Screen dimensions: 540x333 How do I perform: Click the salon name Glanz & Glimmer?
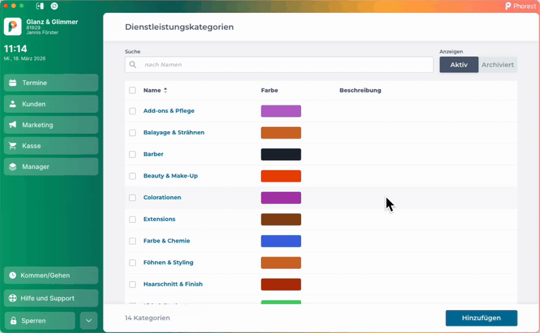pyautogui.click(x=52, y=22)
